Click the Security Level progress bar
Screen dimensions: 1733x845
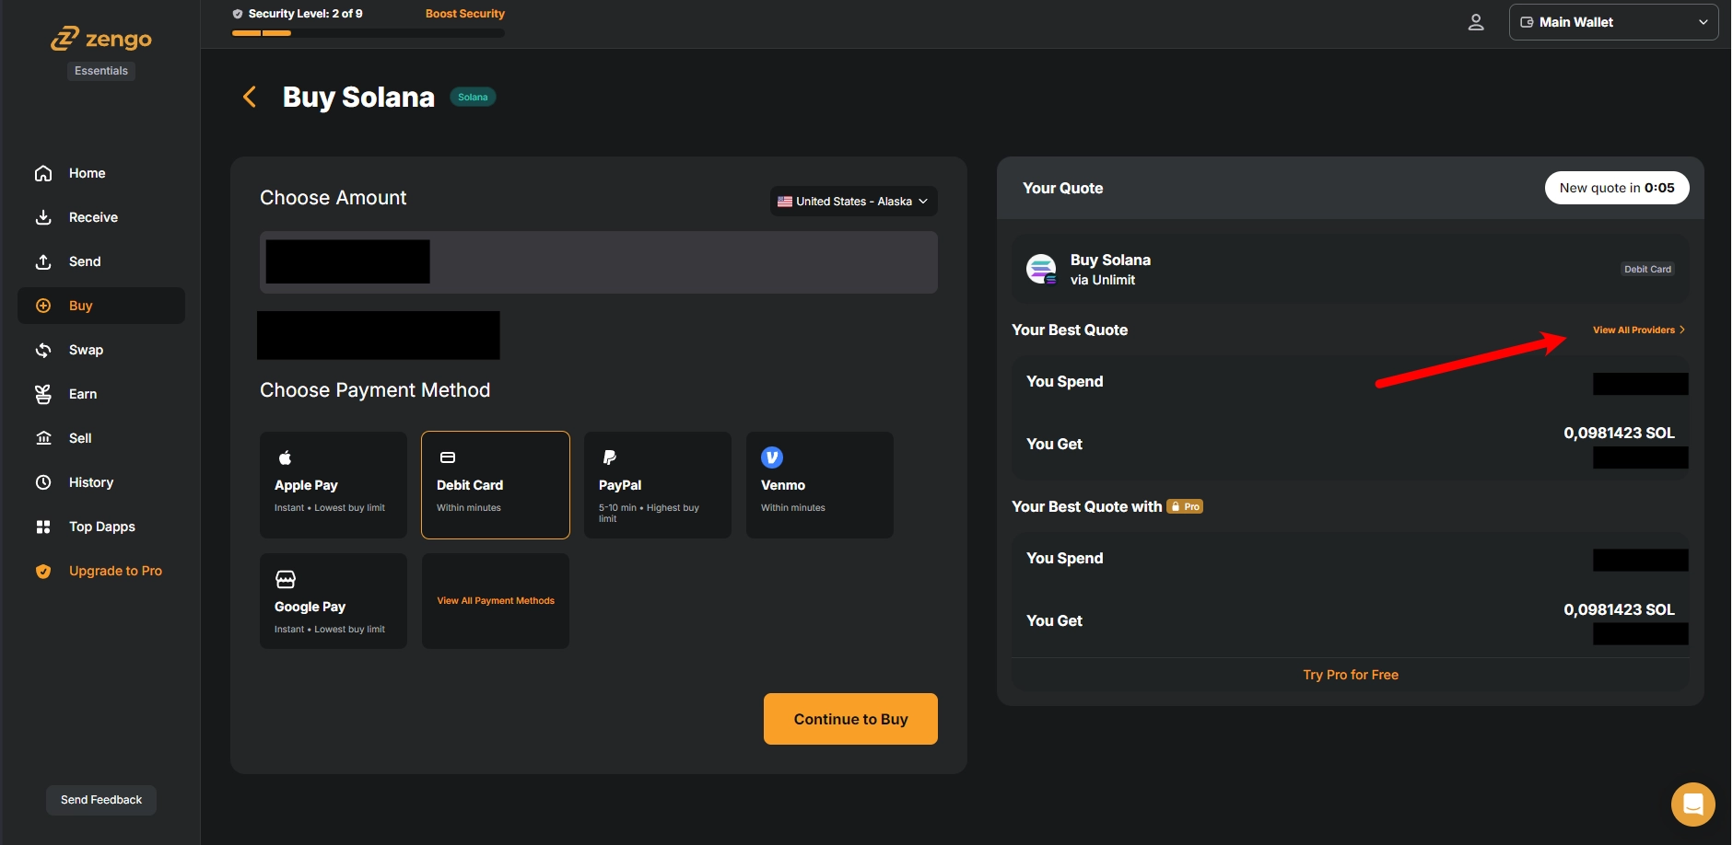click(368, 31)
